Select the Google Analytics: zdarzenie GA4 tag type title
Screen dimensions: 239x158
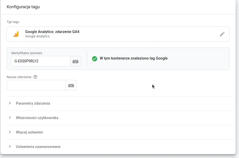[x=52, y=32]
